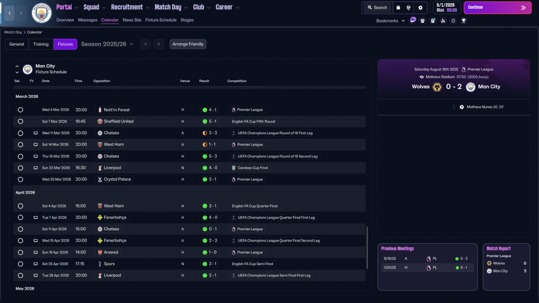This screenshot has width=539, height=303.
Task: Select the Carabao Cup Final radio button
Action: tap(20, 168)
